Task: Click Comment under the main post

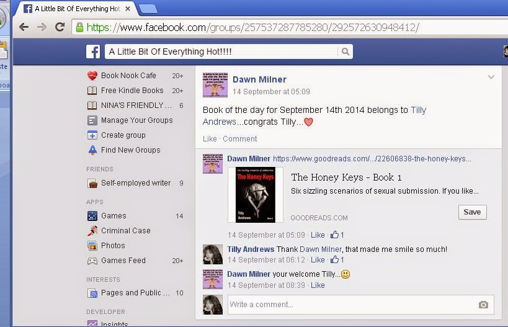Action: (x=240, y=139)
